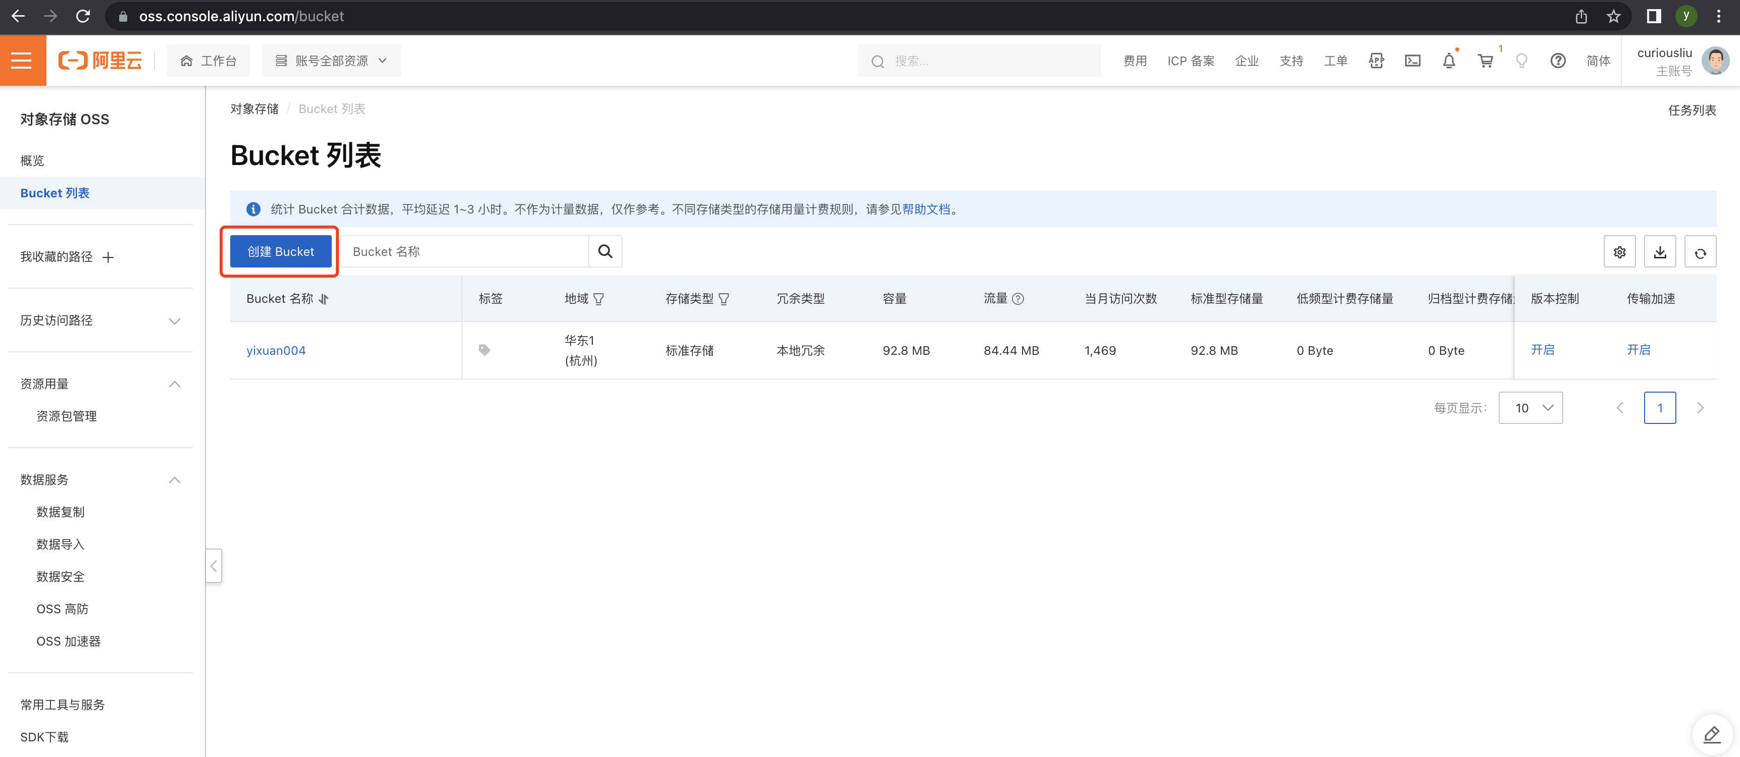Open OSS 加速器 menu item

tap(68, 641)
